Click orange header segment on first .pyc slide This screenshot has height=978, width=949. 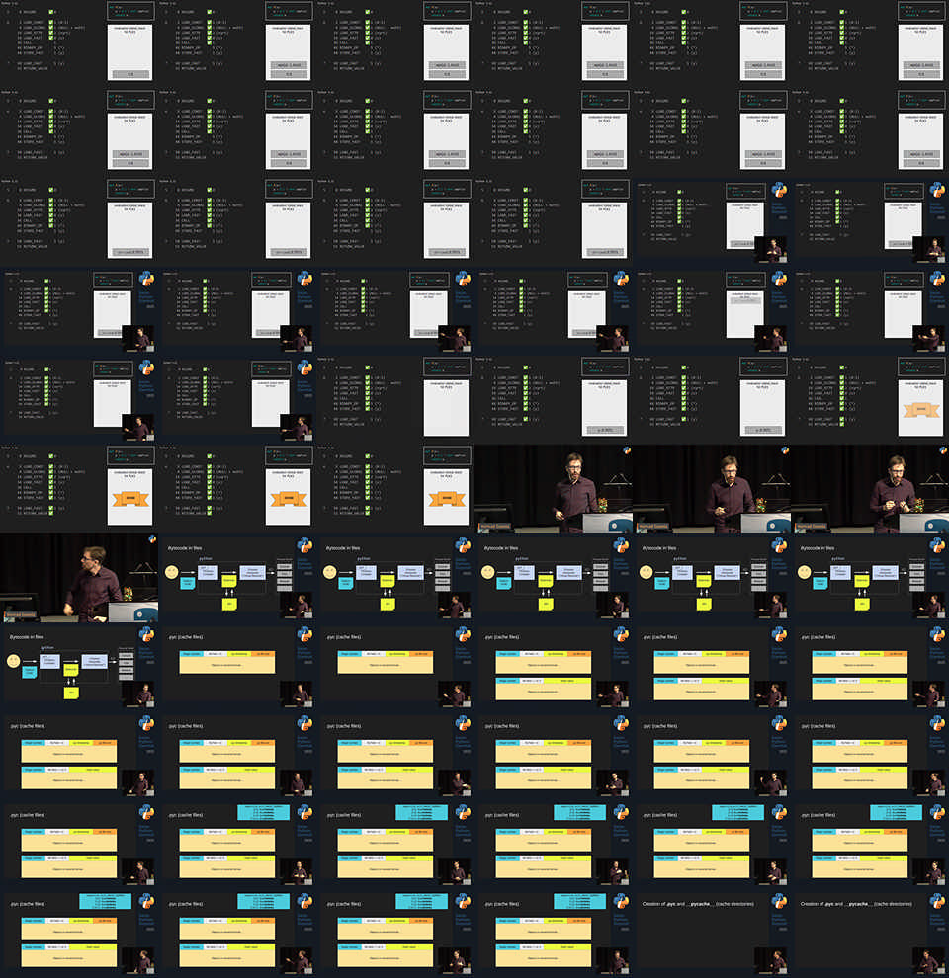(x=261, y=654)
